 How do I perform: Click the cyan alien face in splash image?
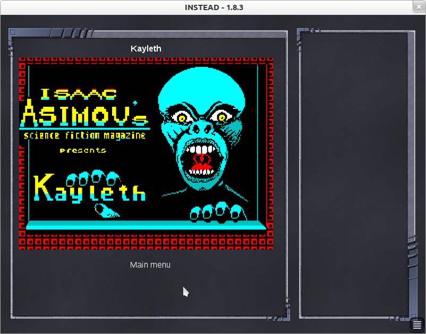201,127
